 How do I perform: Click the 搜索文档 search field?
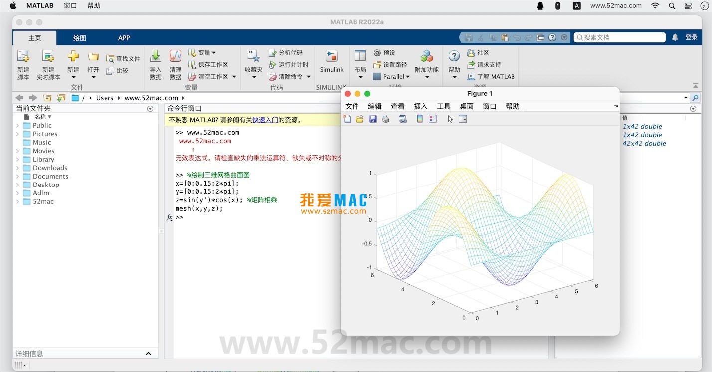point(620,37)
